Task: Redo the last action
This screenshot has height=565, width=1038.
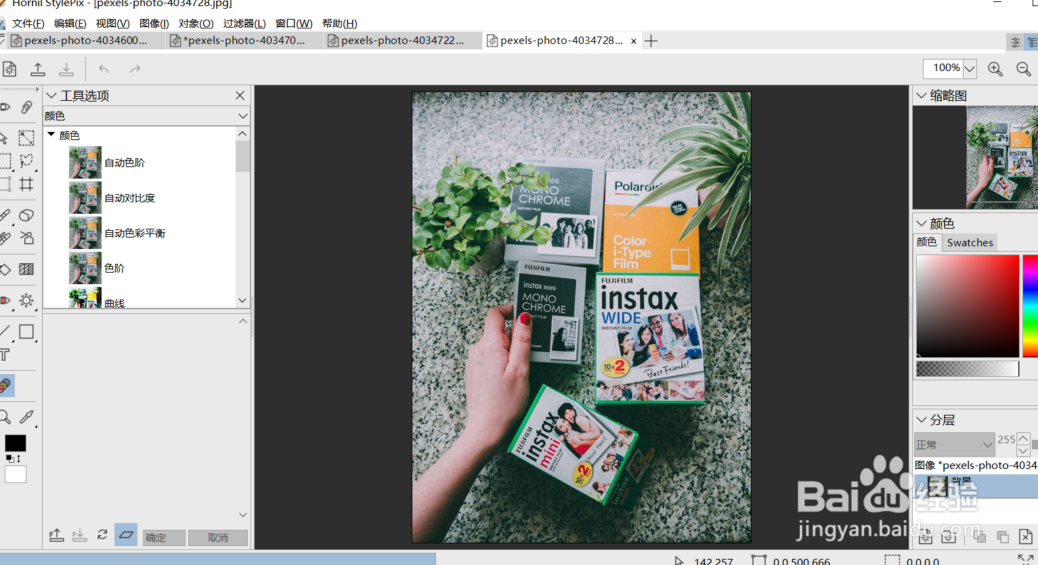Action: click(x=135, y=69)
